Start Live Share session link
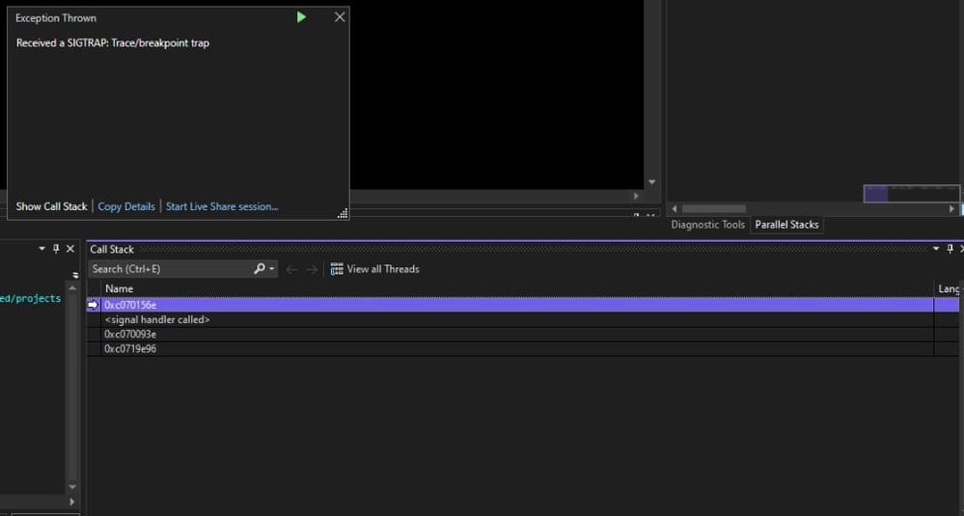The height and width of the screenshot is (516, 964). click(222, 206)
